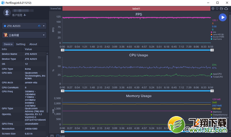Click CPU Usage chart right range handle

212,91
